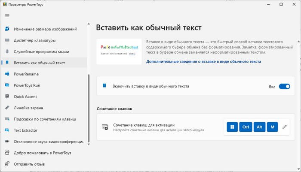The height and width of the screenshot is (172, 301).
Task: Minimize the PowerToys settings window
Action: click(268, 4)
